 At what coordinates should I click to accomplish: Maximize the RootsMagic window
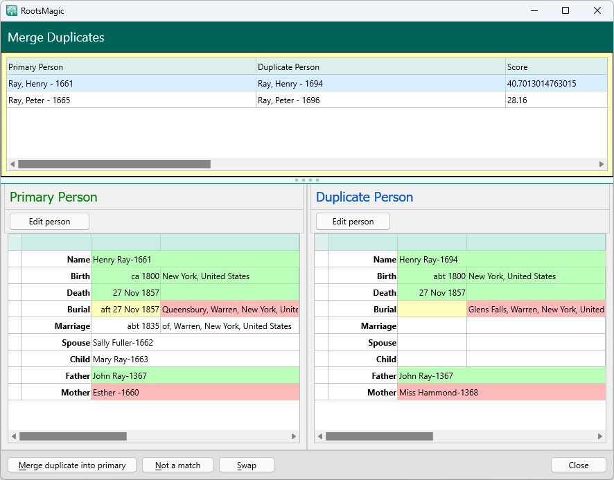coord(565,10)
